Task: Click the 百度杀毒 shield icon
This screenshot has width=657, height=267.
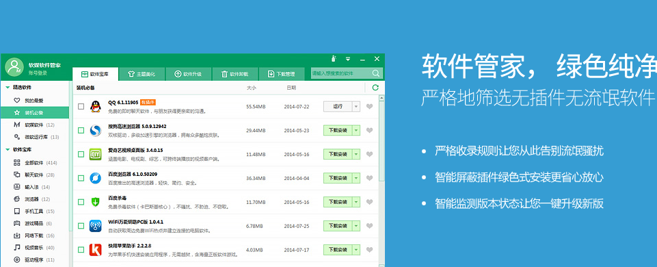Action: tap(95, 202)
